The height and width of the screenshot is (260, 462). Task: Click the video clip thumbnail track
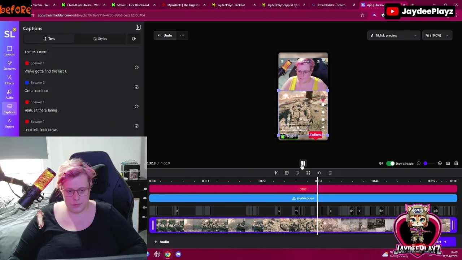[303, 226]
